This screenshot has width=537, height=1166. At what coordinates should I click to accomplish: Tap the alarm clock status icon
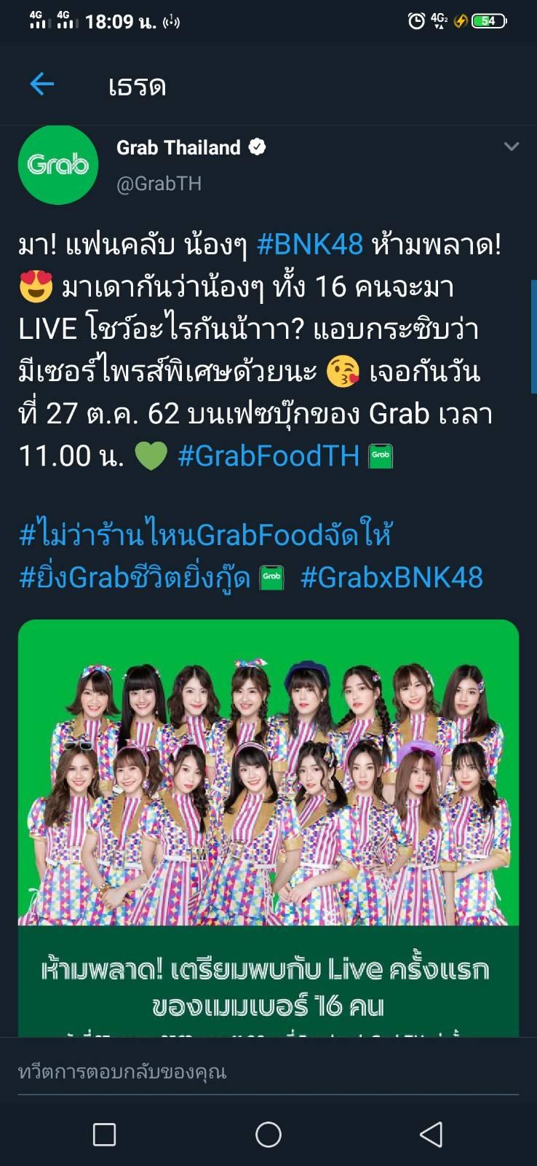pos(416,21)
